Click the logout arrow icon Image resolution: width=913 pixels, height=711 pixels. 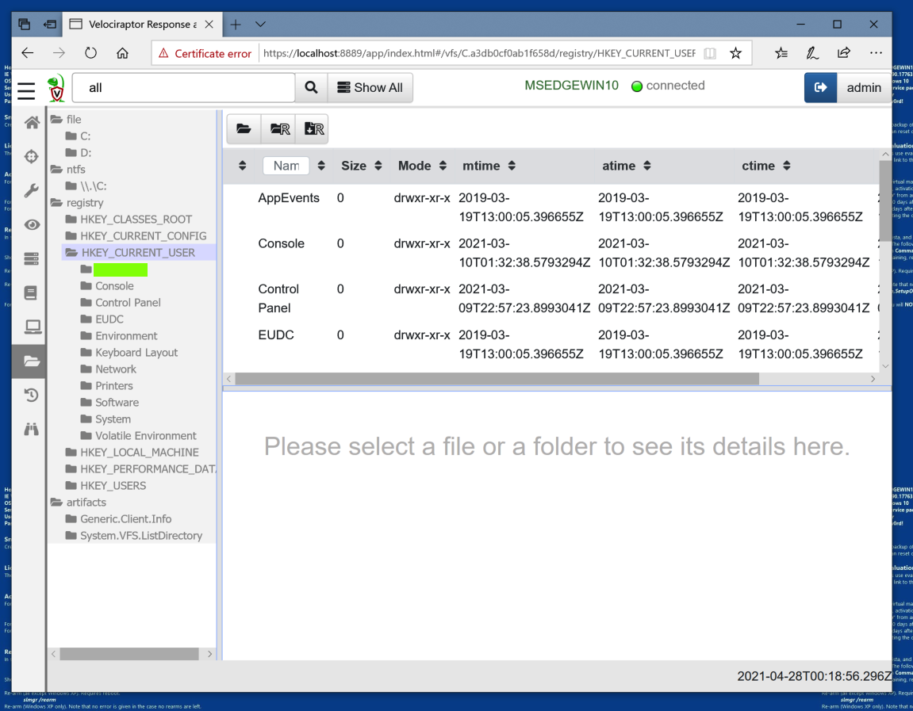pyautogui.click(x=820, y=87)
